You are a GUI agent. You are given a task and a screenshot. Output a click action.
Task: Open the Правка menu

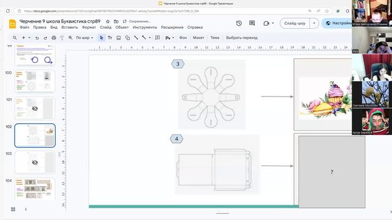[40, 27]
